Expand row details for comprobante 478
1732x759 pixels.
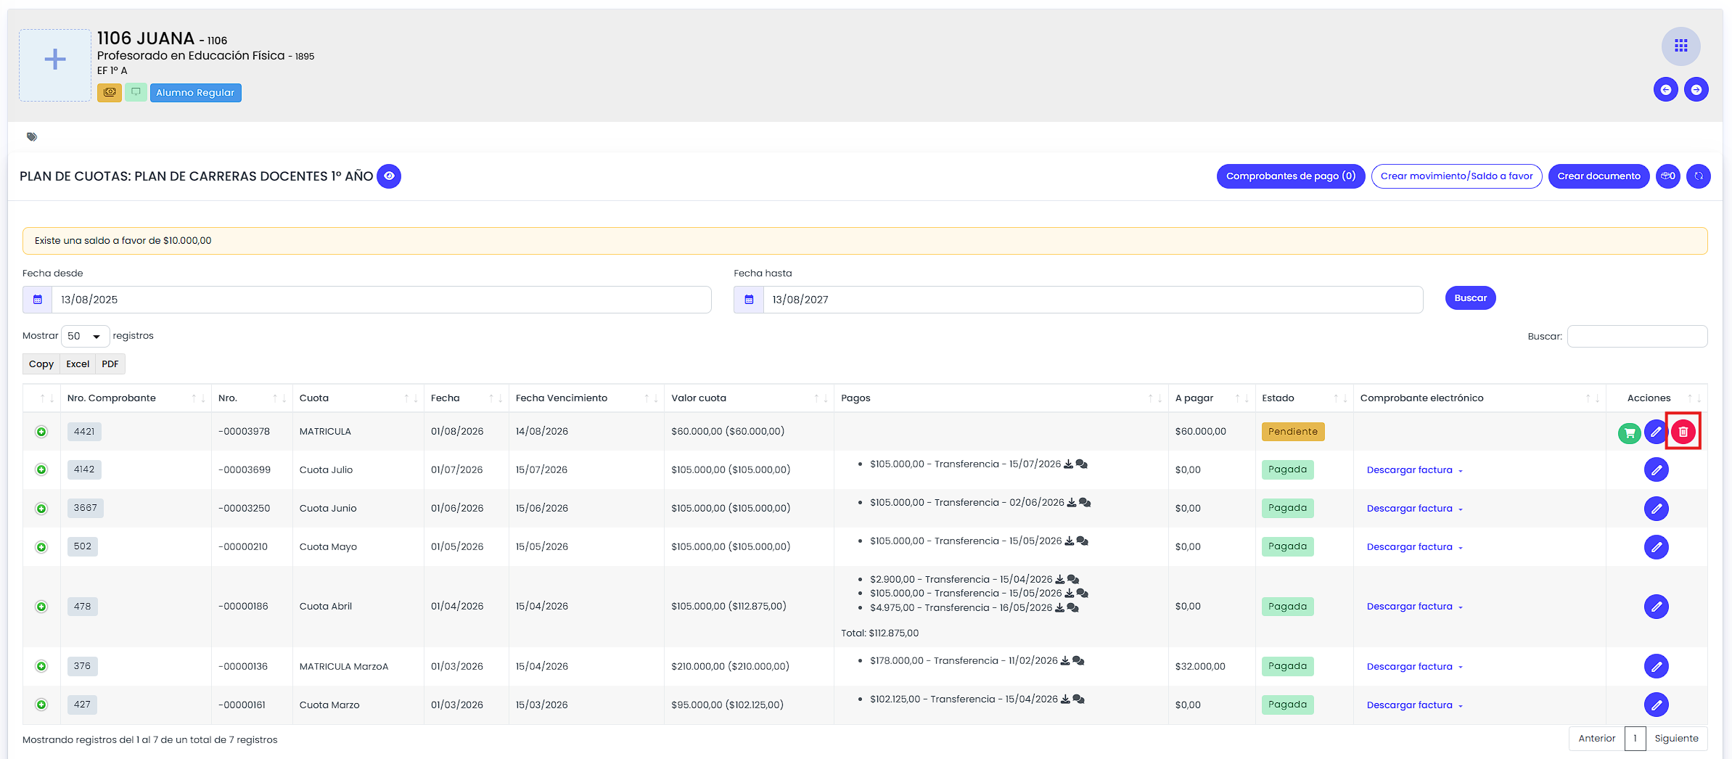(41, 607)
